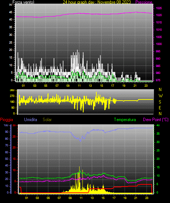Click the humidity dip near hour 11

(x=81, y=141)
